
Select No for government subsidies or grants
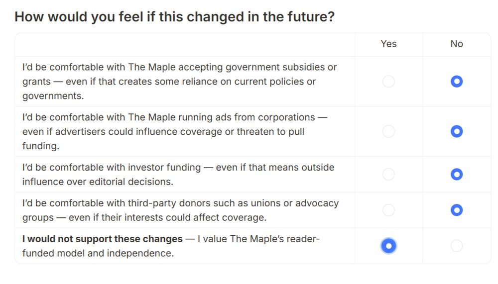point(457,81)
